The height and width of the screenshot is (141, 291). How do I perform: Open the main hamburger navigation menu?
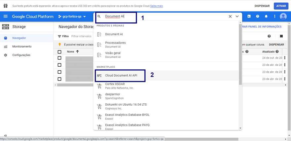click(6, 17)
